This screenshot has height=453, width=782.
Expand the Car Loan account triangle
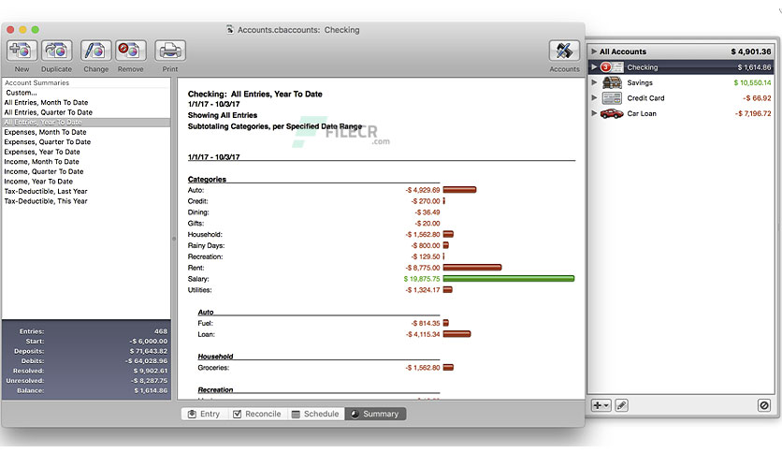click(x=594, y=113)
